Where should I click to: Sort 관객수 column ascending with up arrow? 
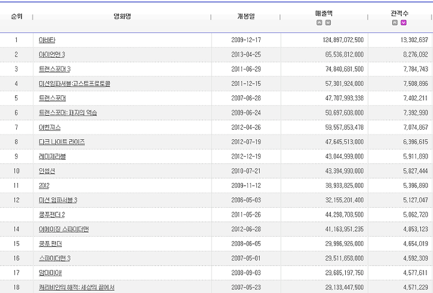395,23
